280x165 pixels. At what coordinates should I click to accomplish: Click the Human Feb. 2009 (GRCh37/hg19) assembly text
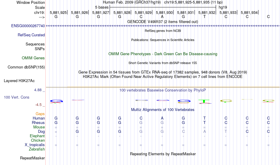pyautogui.click(x=132, y=2)
